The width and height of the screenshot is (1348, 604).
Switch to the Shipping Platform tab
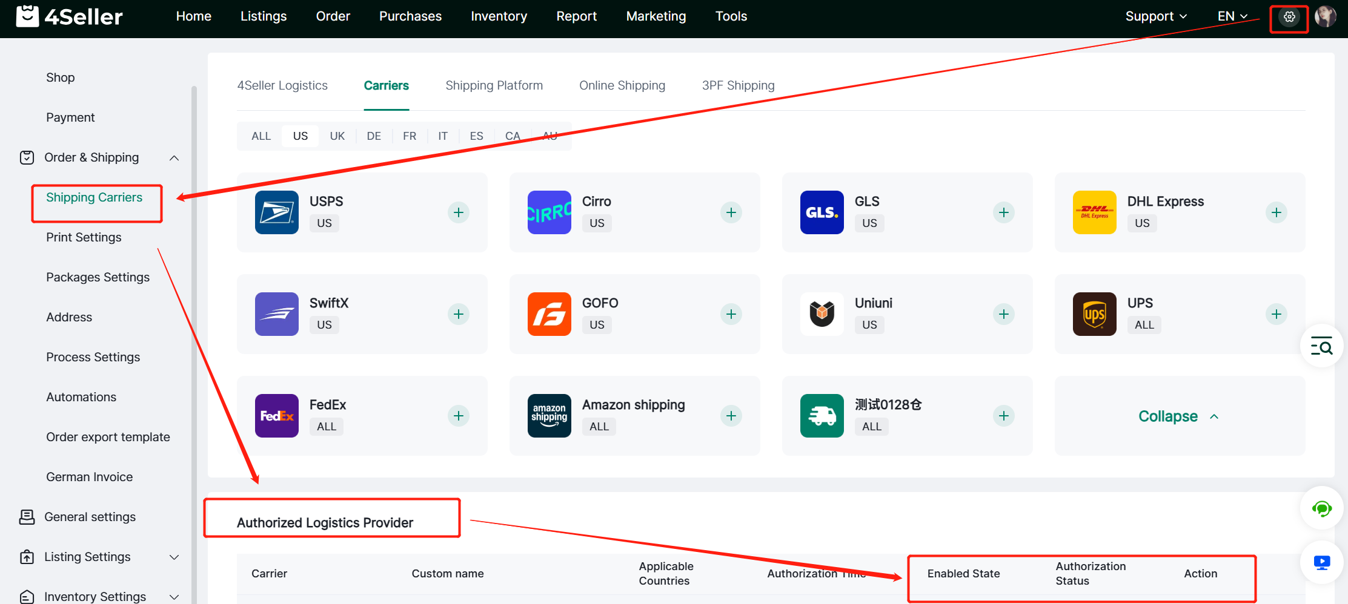coord(494,85)
